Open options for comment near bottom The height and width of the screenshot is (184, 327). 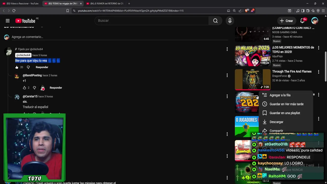coord(227,178)
